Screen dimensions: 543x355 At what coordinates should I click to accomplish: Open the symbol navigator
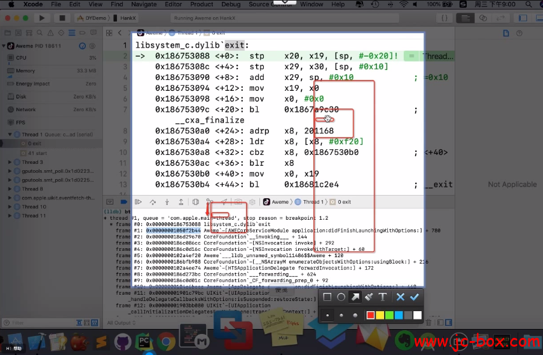point(29,33)
